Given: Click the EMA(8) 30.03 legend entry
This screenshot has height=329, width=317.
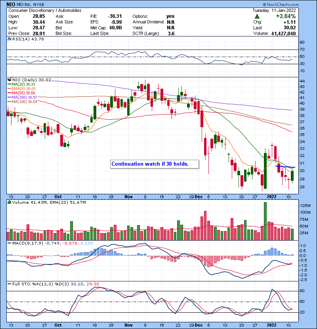Looking at the screenshot, I should coord(21,89).
